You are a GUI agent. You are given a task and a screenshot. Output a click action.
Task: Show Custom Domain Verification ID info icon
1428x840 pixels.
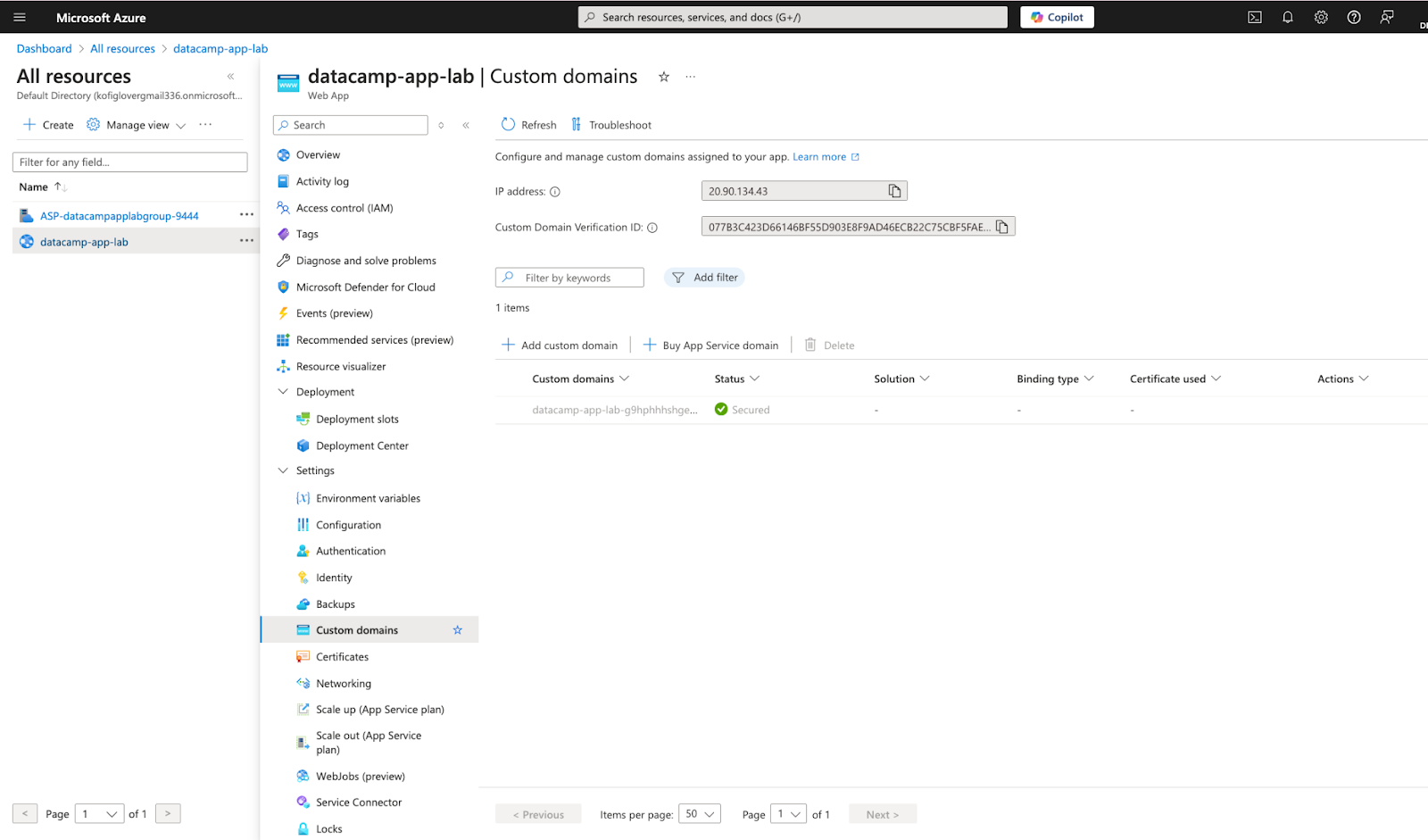(x=652, y=228)
